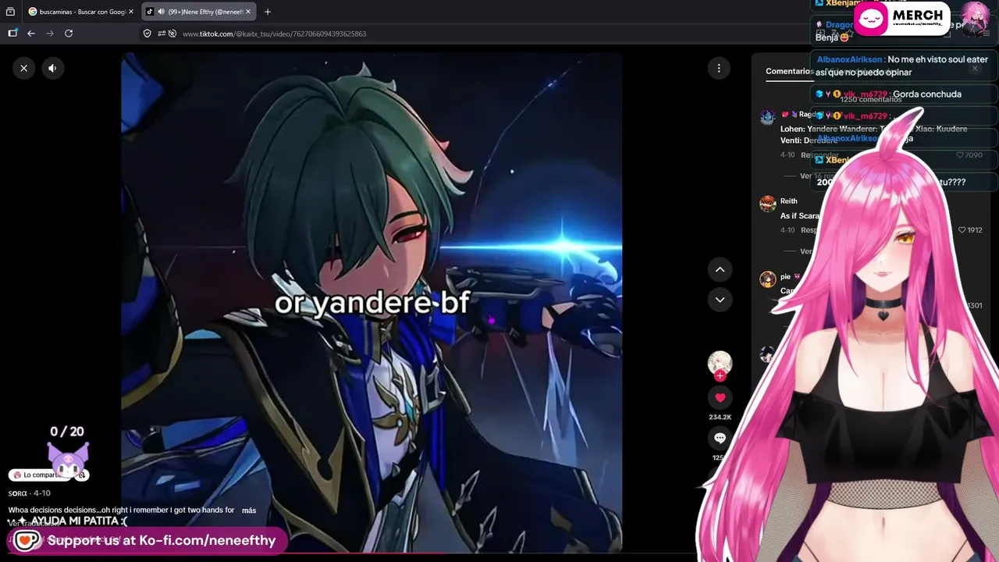Screen dimensions: 999x562
Task: Show site tracking protection shield
Action: [147, 34]
